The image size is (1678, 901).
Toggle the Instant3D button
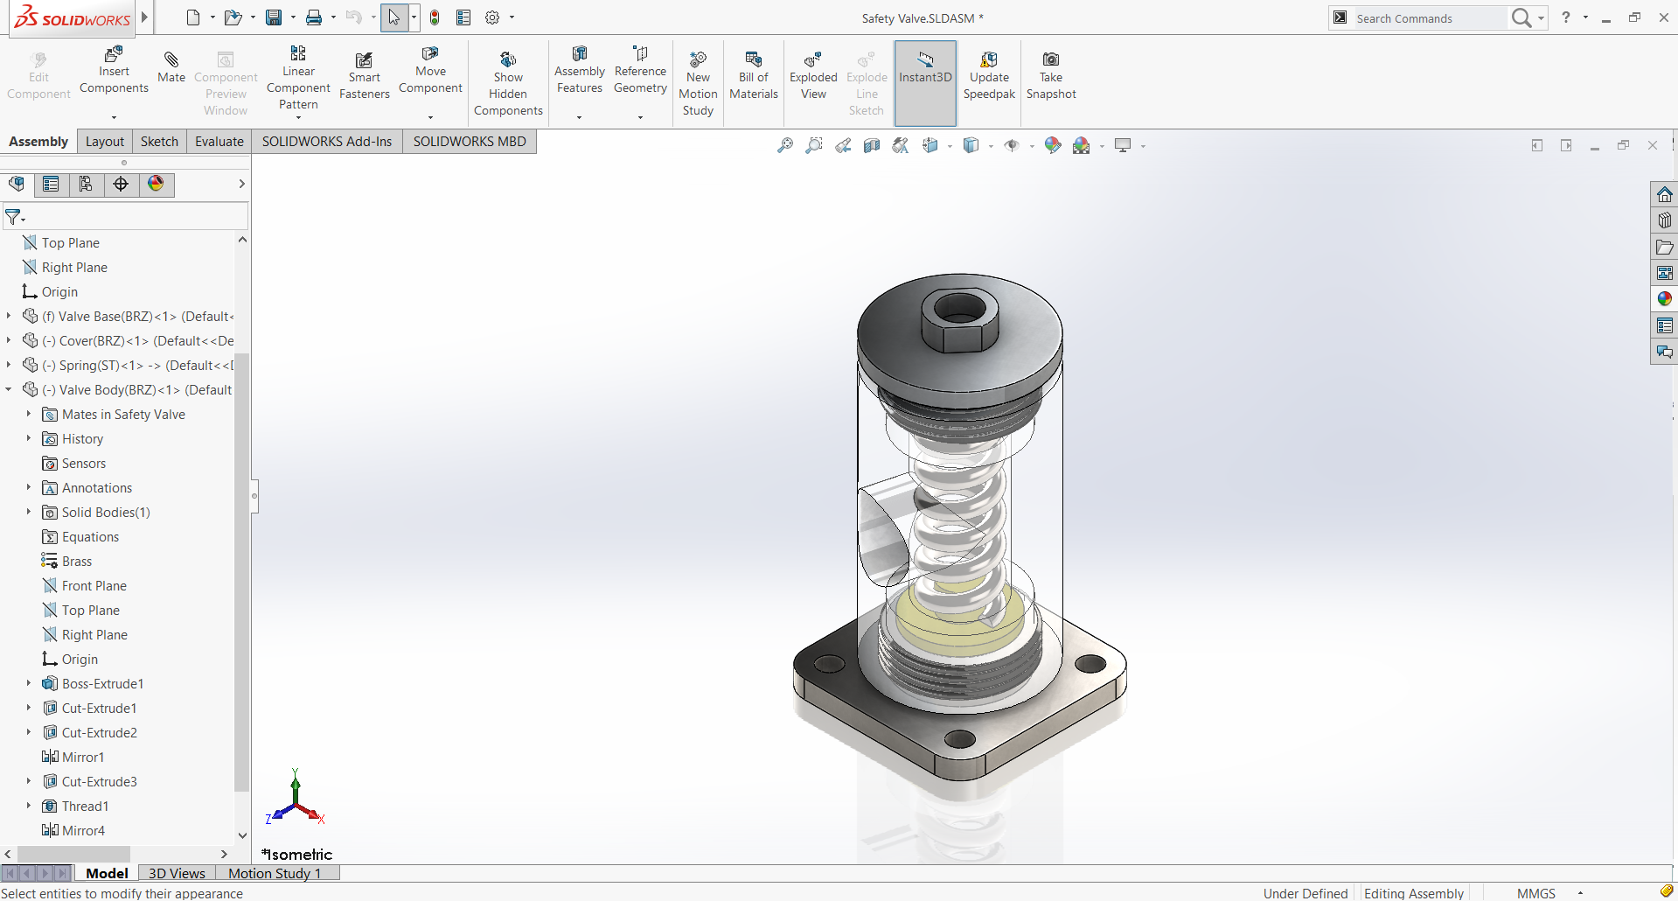(x=925, y=83)
